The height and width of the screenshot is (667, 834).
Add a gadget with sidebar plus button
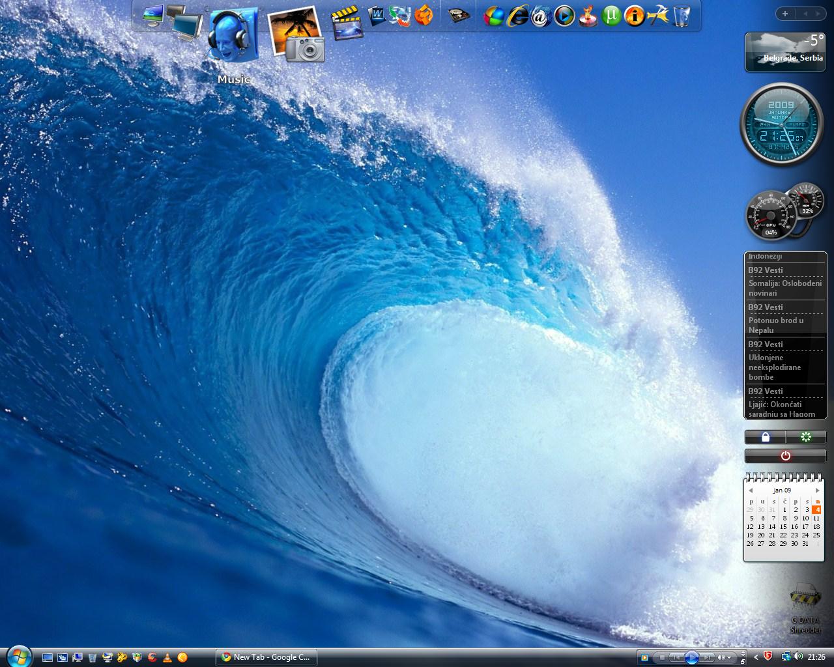785,13
